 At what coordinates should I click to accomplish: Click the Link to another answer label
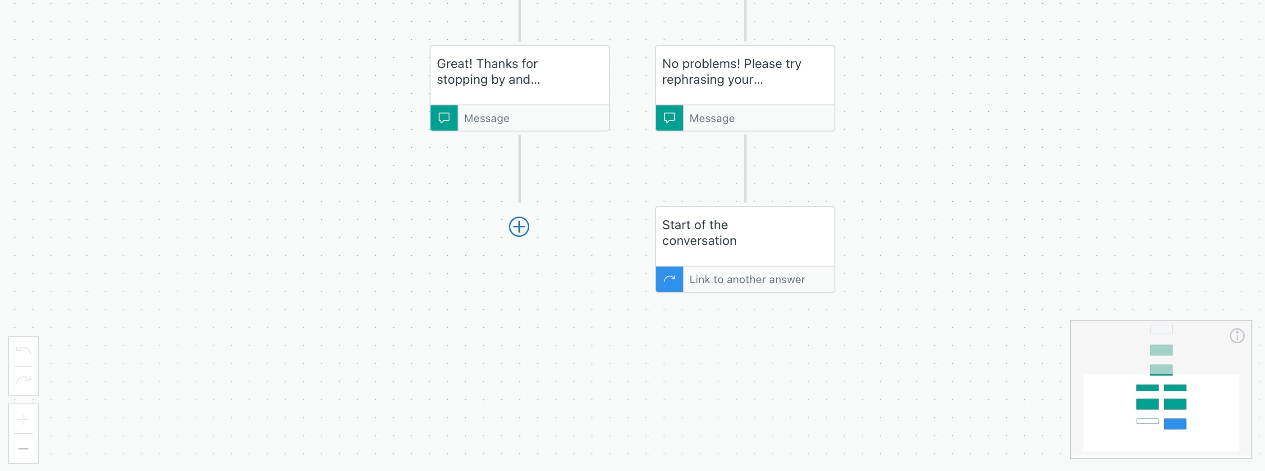(x=747, y=279)
